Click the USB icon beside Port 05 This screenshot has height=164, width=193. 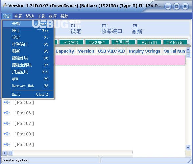(x=7, y=102)
